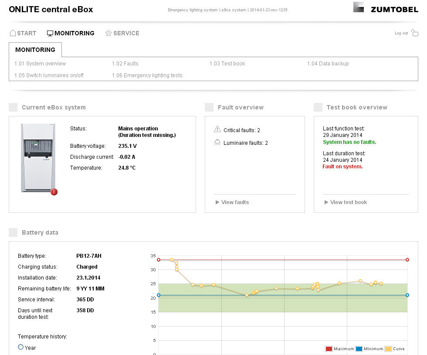Click the battery voltage value 235.1 V
This screenshot has height=355, width=427.
click(x=127, y=146)
